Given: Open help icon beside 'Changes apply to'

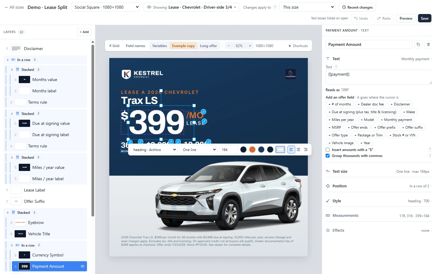Looking at the screenshot, I should pyautogui.click(x=275, y=7).
